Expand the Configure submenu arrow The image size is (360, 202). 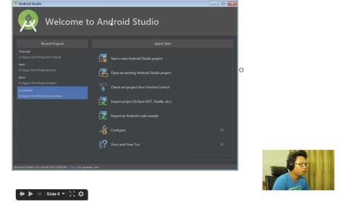(222, 130)
